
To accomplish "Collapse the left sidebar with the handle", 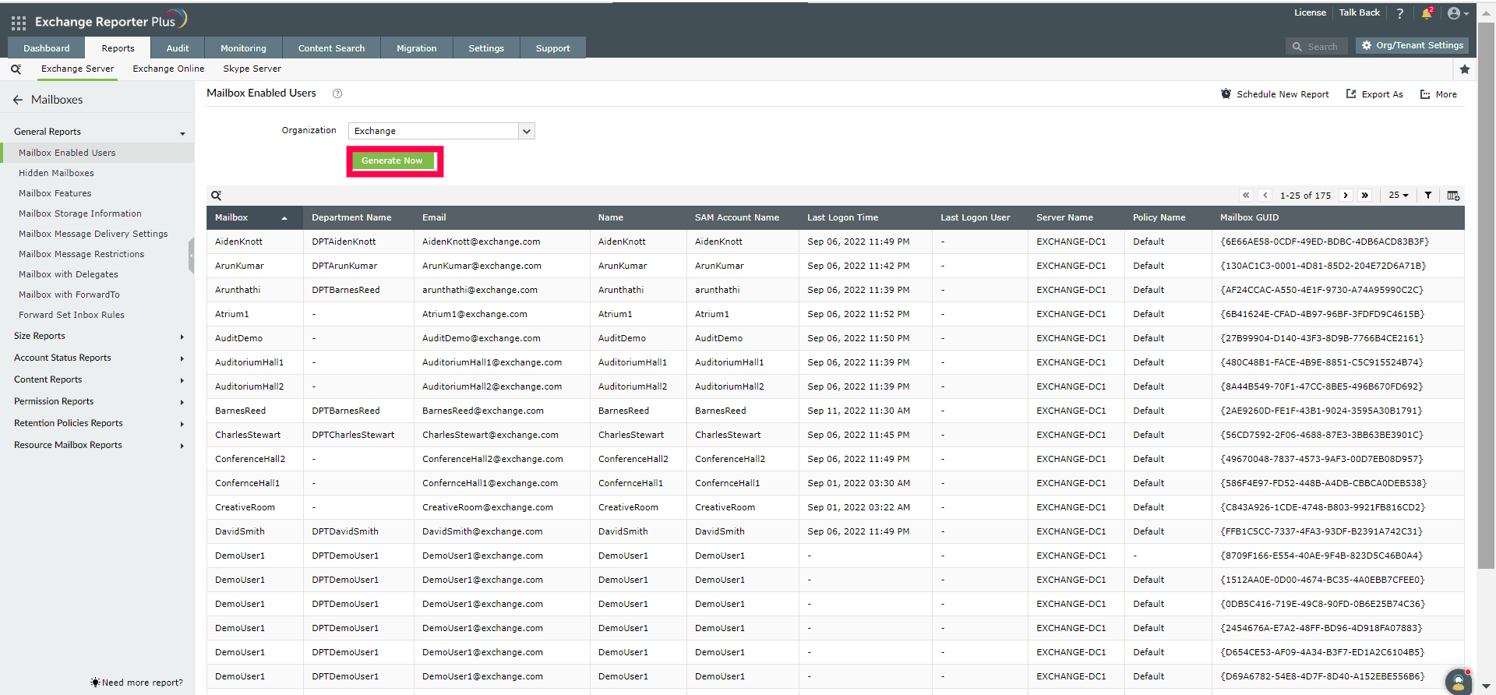I will pyautogui.click(x=191, y=256).
